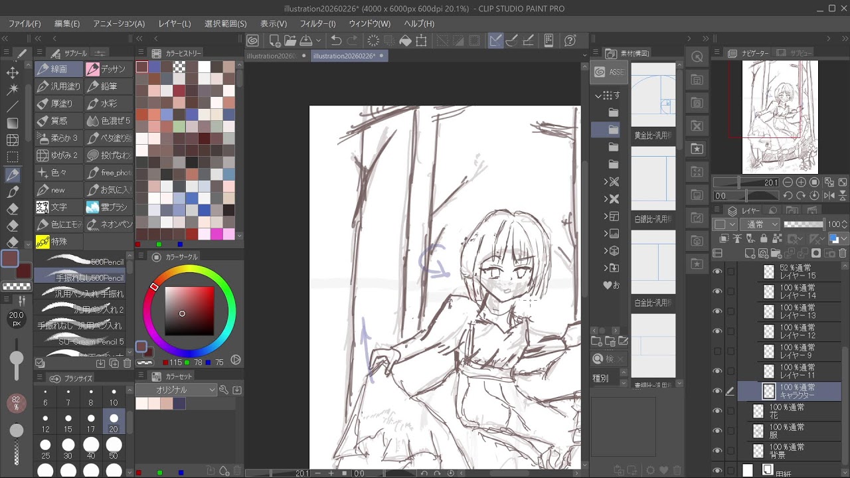Pick the blue swatch in Color History top row
The image size is (850, 478).
coord(154,67)
